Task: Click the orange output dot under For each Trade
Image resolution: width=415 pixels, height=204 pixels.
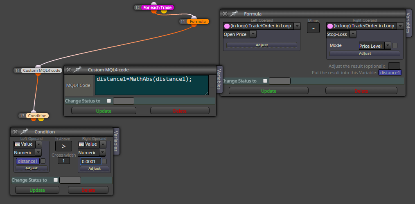Action: (x=154, y=11)
